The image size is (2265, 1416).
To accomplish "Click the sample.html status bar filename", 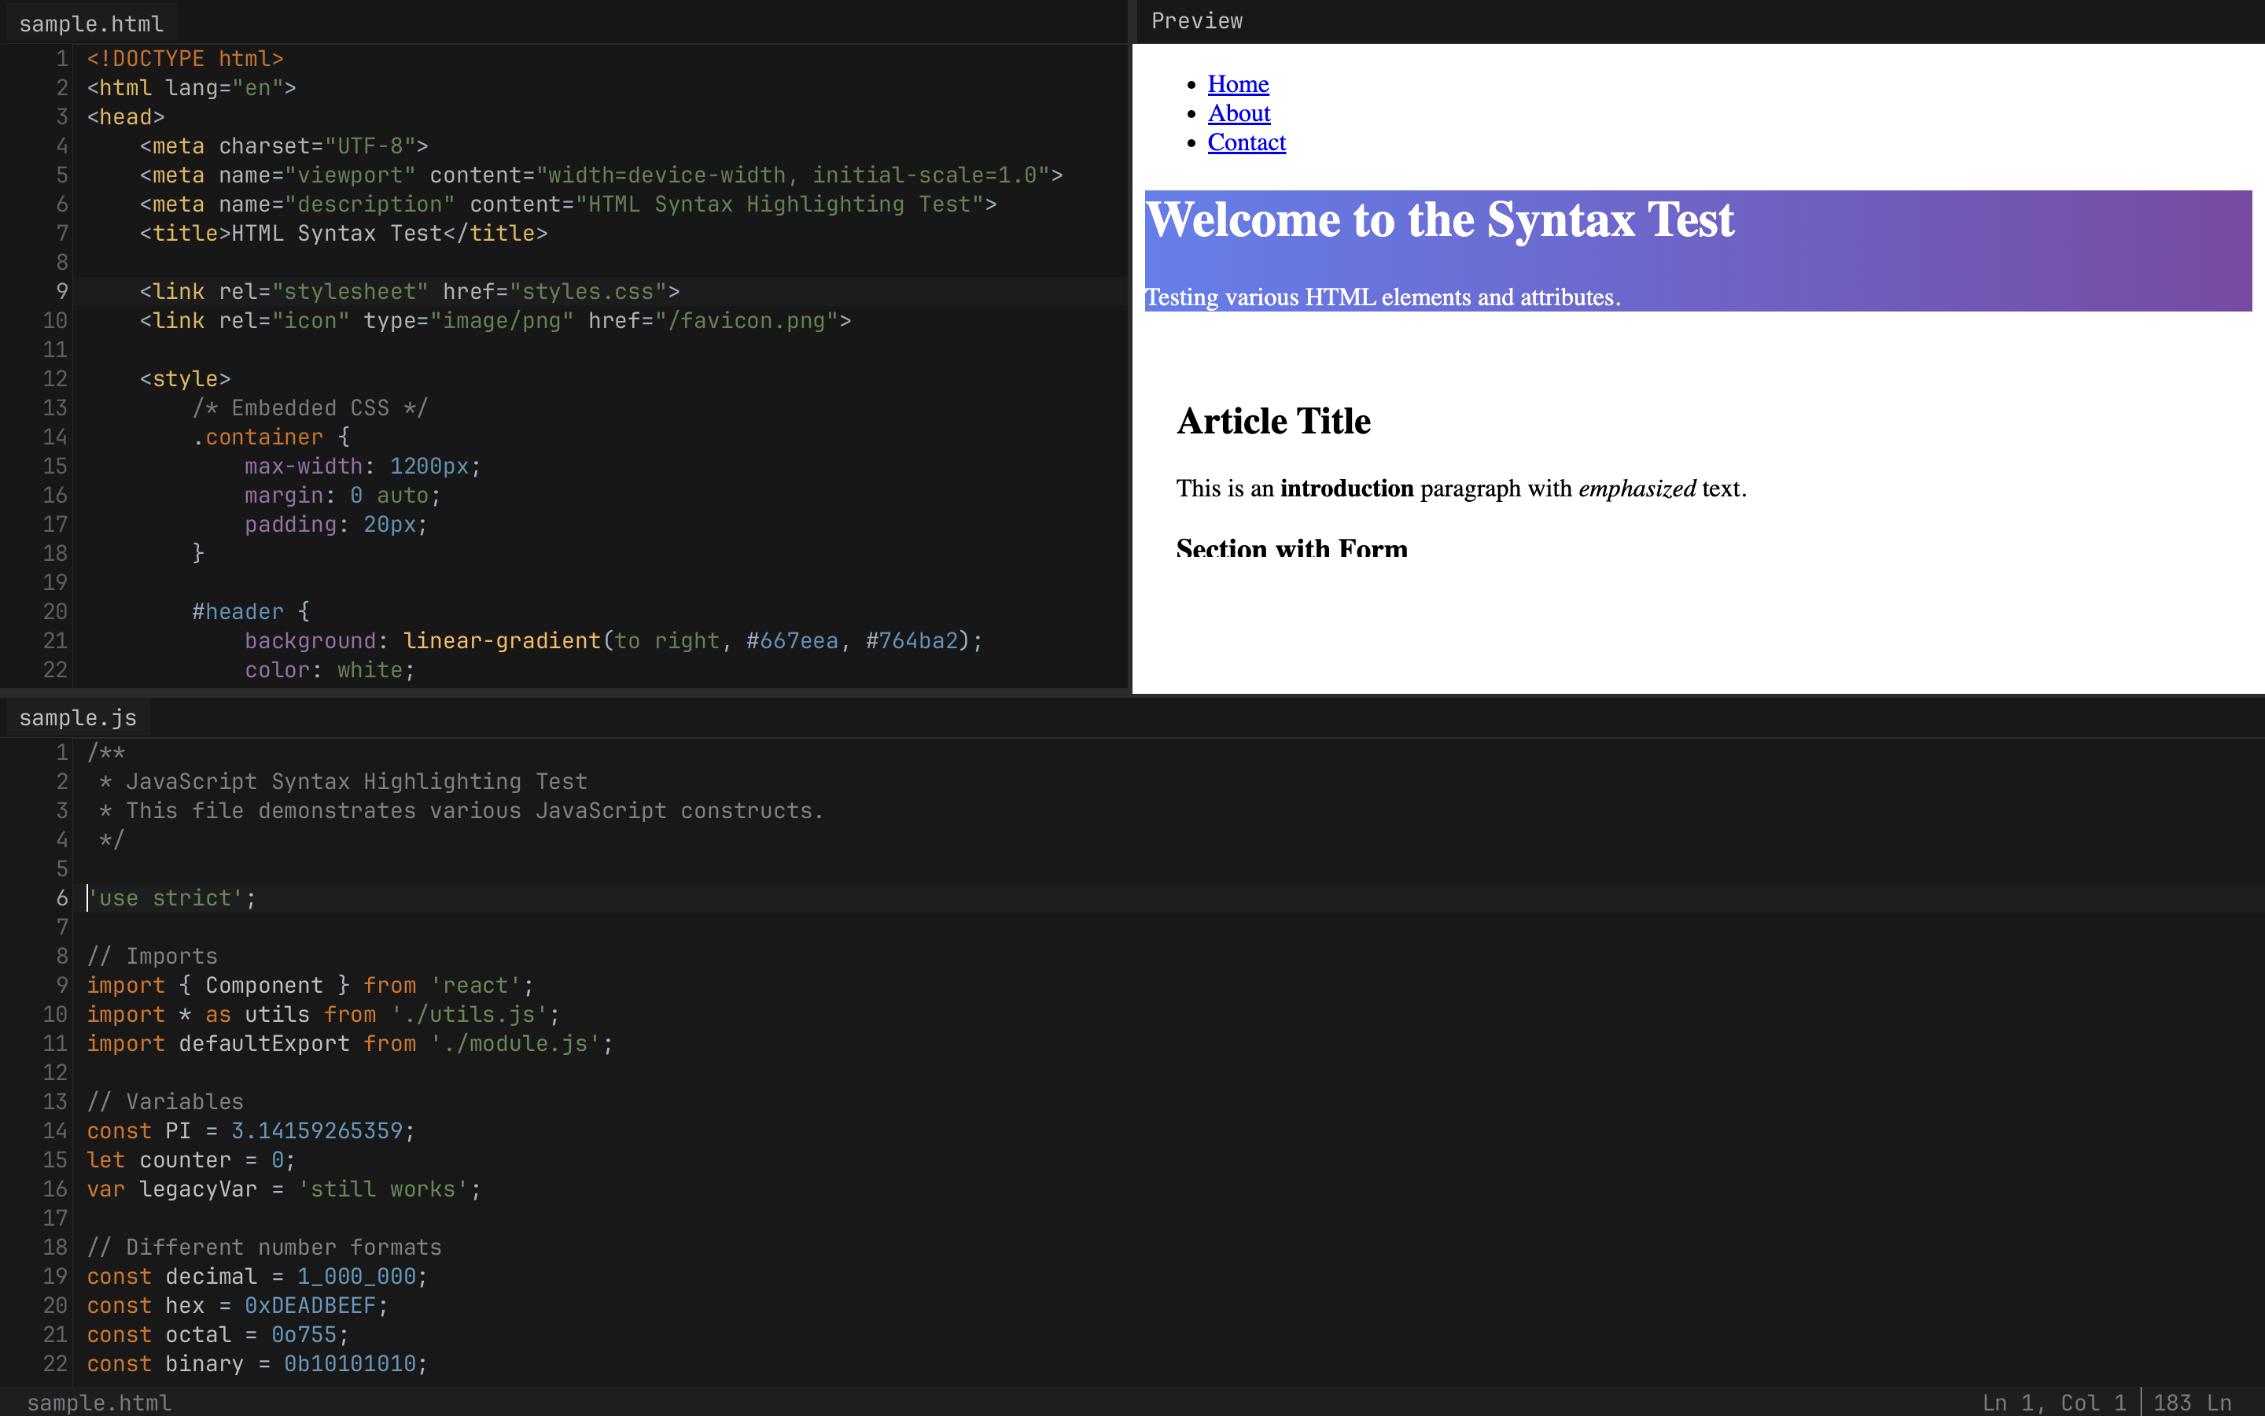I will point(99,1402).
